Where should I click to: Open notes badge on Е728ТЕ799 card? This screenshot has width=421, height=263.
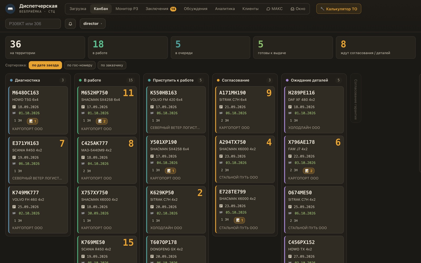point(239,220)
